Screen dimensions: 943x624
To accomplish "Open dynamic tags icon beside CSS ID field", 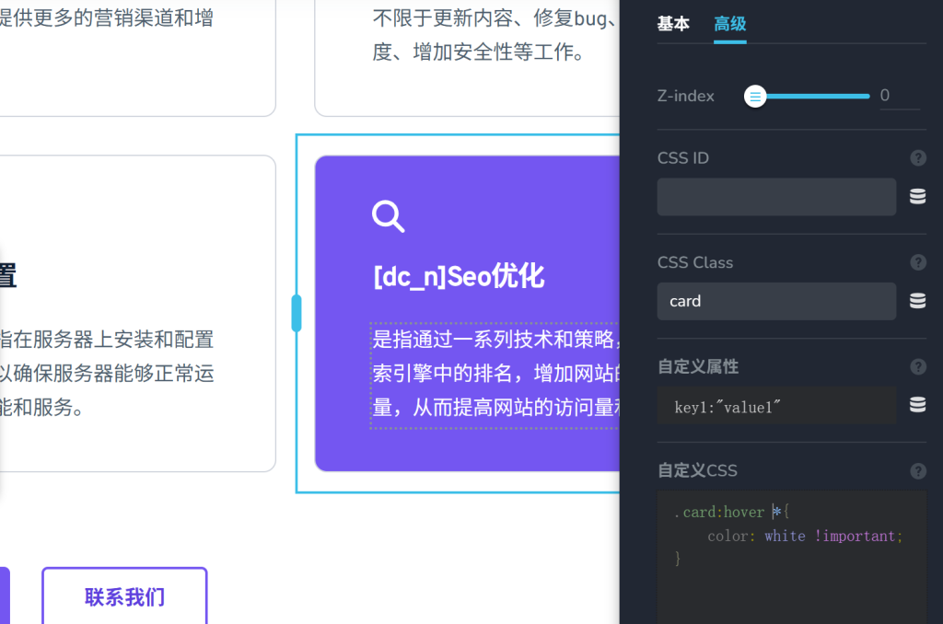I will (x=917, y=196).
